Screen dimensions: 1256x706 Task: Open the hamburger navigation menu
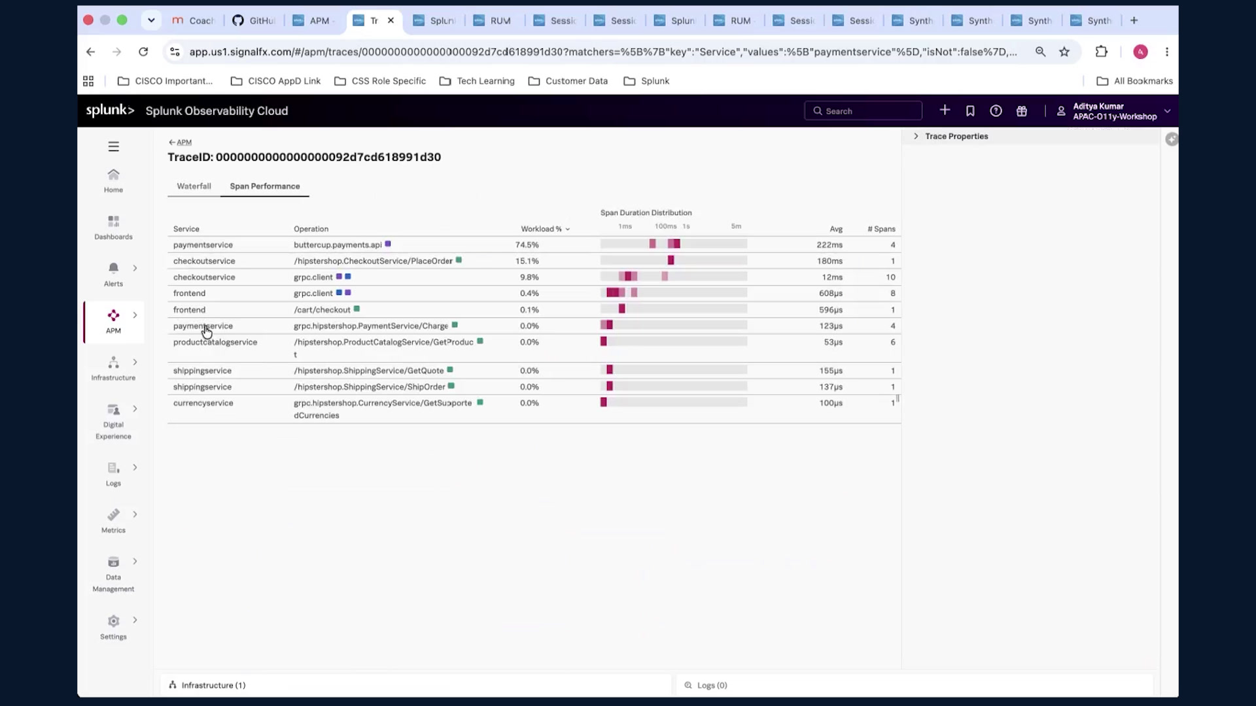click(x=113, y=146)
